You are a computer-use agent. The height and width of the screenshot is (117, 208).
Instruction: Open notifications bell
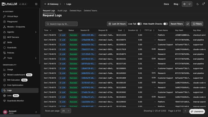[x=203, y=4]
